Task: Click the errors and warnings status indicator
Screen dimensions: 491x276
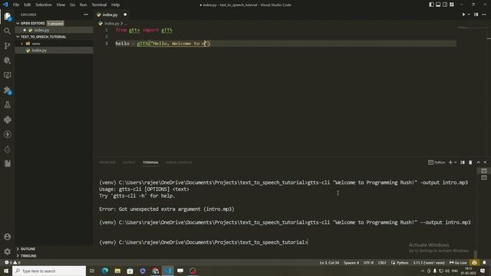Action: (12, 262)
